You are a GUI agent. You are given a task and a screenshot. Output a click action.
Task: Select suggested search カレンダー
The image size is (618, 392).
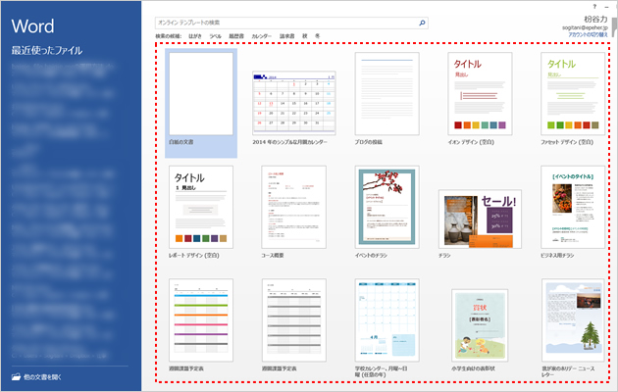pos(261,36)
